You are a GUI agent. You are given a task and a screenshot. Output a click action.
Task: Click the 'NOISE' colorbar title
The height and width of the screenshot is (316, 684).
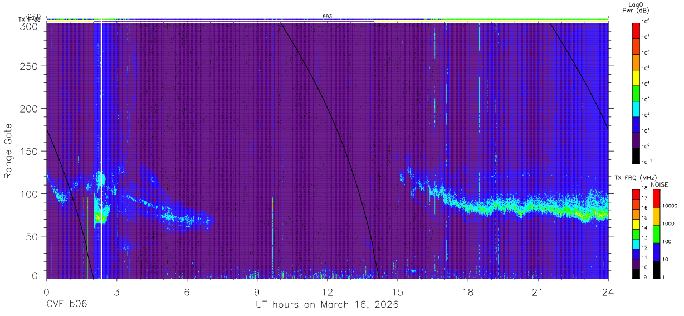point(658,184)
